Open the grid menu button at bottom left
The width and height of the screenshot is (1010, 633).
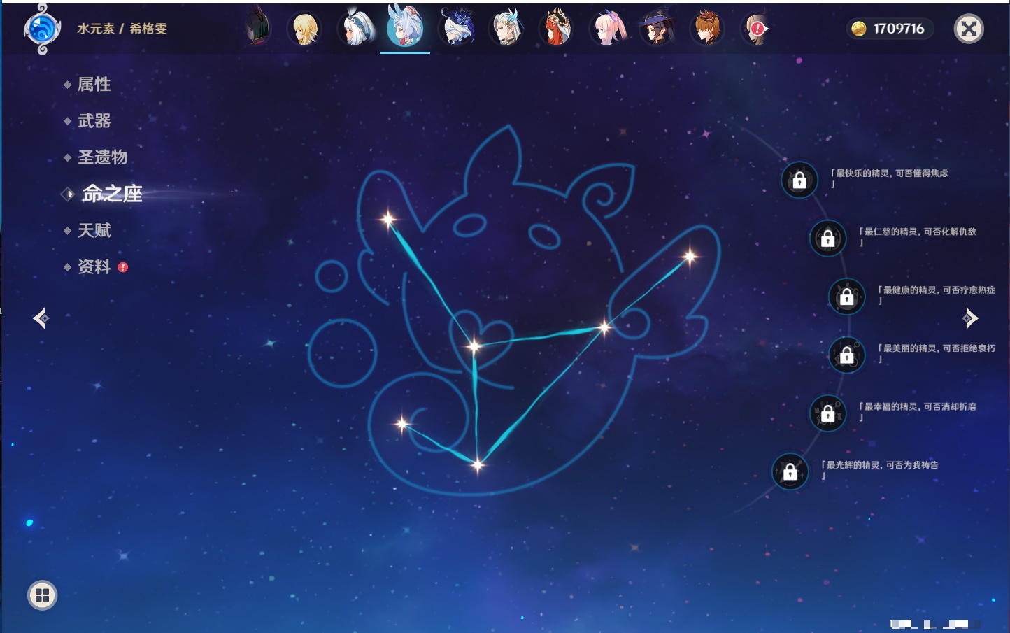(x=42, y=595)
